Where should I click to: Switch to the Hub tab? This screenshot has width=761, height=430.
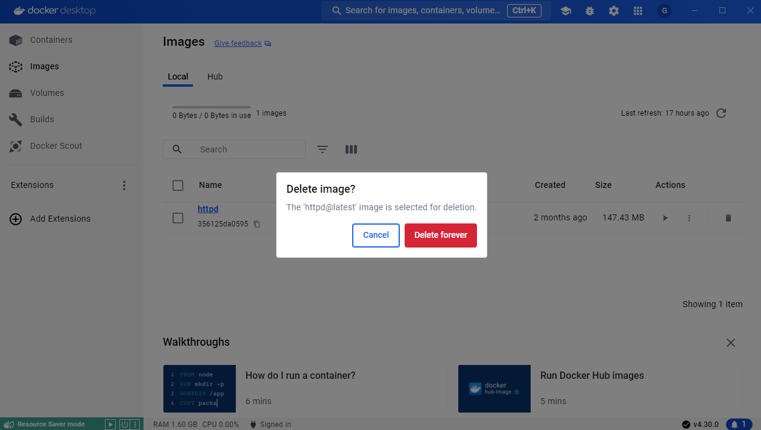(x=215, y=76)
